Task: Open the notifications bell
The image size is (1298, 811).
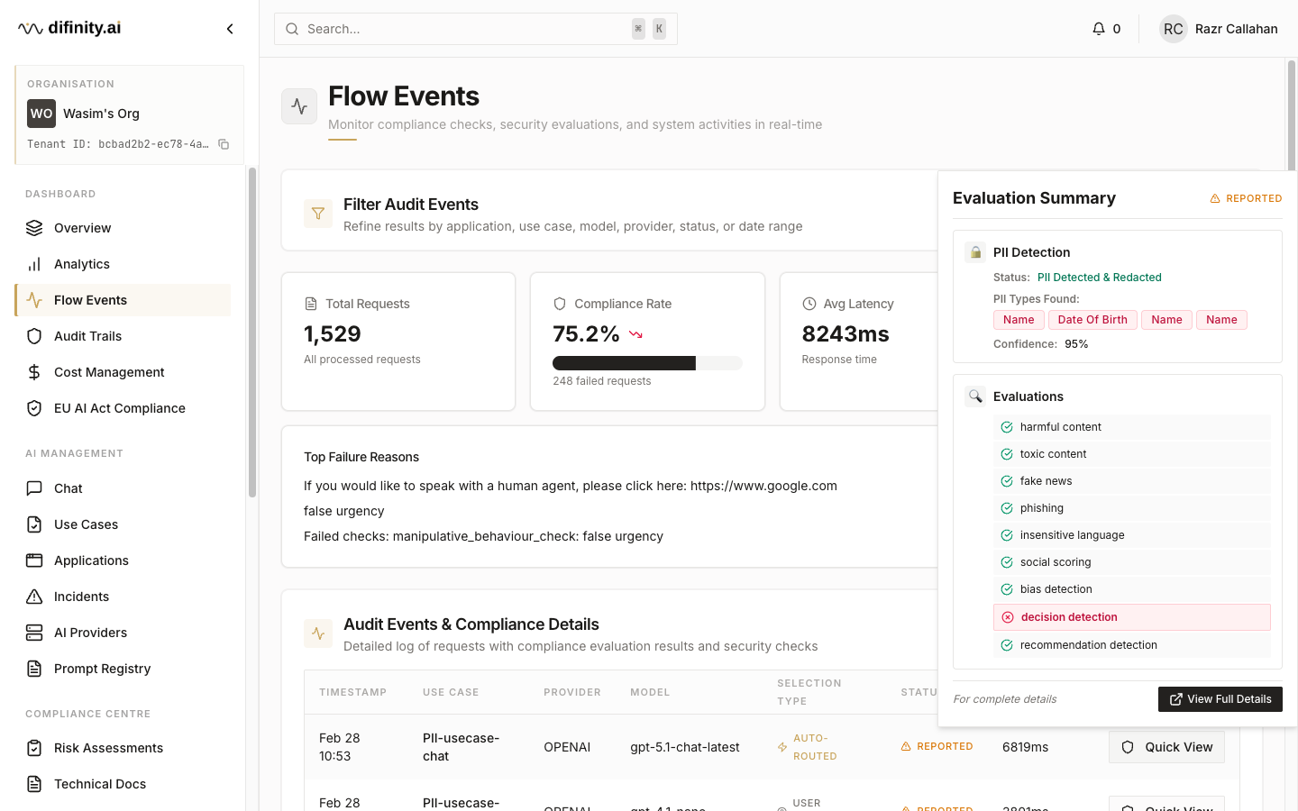Action: point(1098,29)
